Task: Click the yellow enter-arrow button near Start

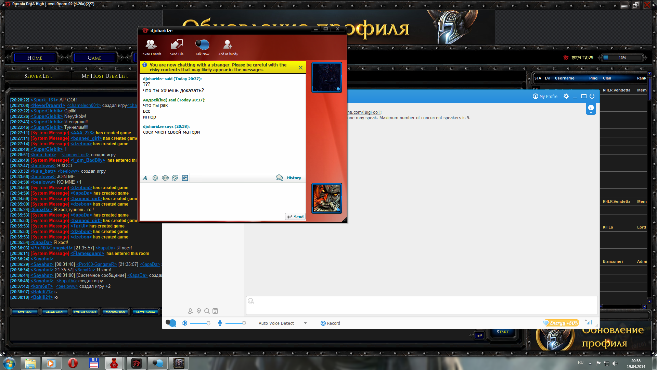Action: click(479, 335)
